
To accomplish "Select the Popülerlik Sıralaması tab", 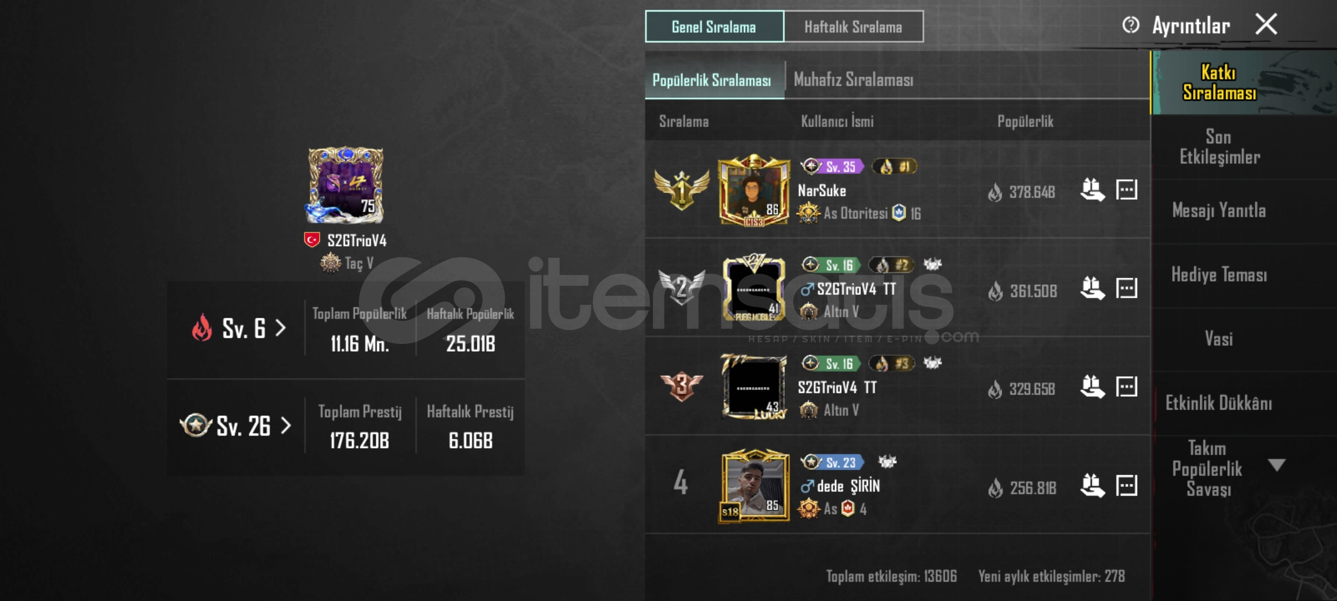I will pos(711,81).
